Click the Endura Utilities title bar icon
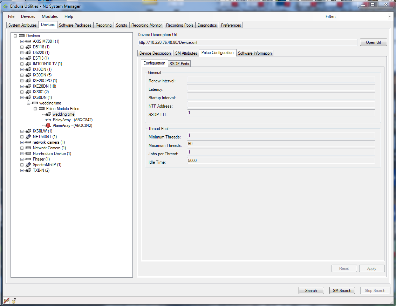This screenshot has height=306, width=396. pos(5,6)
